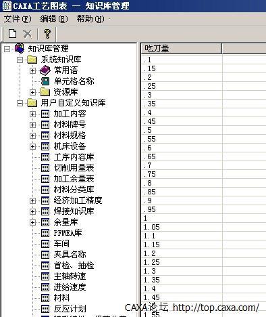The width and height of the screenshot is (266, 317).
Task: Expand the 材料规格 node
Action: click(x=32, y=135)
